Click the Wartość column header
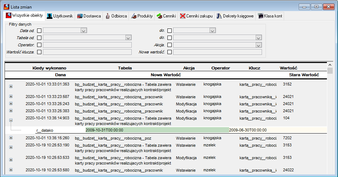This screenshot has height=177, width=338. point(288,68)
